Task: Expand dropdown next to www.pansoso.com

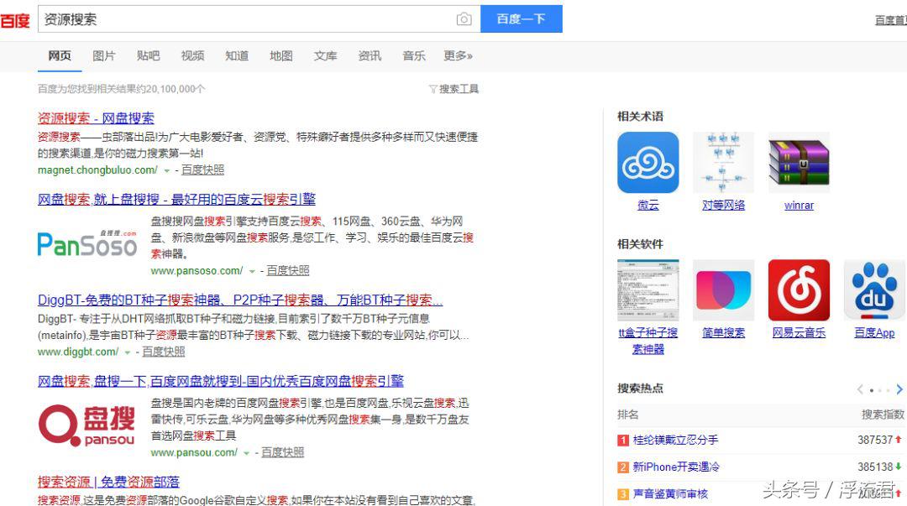Action: 252,271
